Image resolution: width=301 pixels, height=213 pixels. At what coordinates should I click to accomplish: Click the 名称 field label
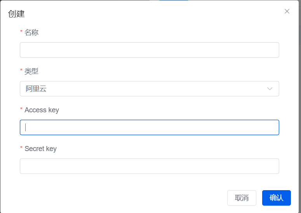click(31, 33)
